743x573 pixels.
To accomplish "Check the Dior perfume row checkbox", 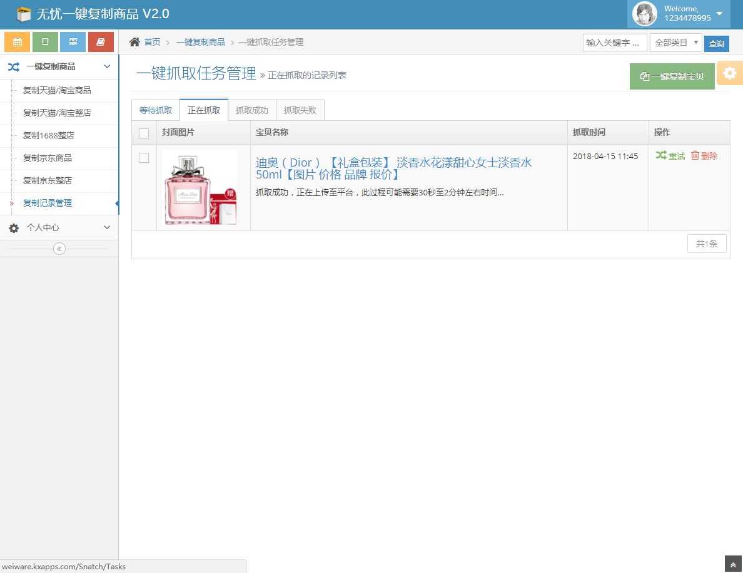I will pyautogui.click(x=144, y=158).
